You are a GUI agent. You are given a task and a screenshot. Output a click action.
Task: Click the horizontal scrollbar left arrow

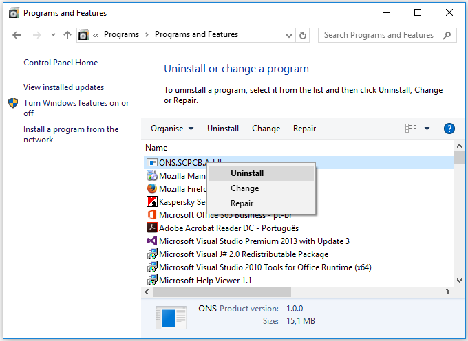(x=147, y=291)
